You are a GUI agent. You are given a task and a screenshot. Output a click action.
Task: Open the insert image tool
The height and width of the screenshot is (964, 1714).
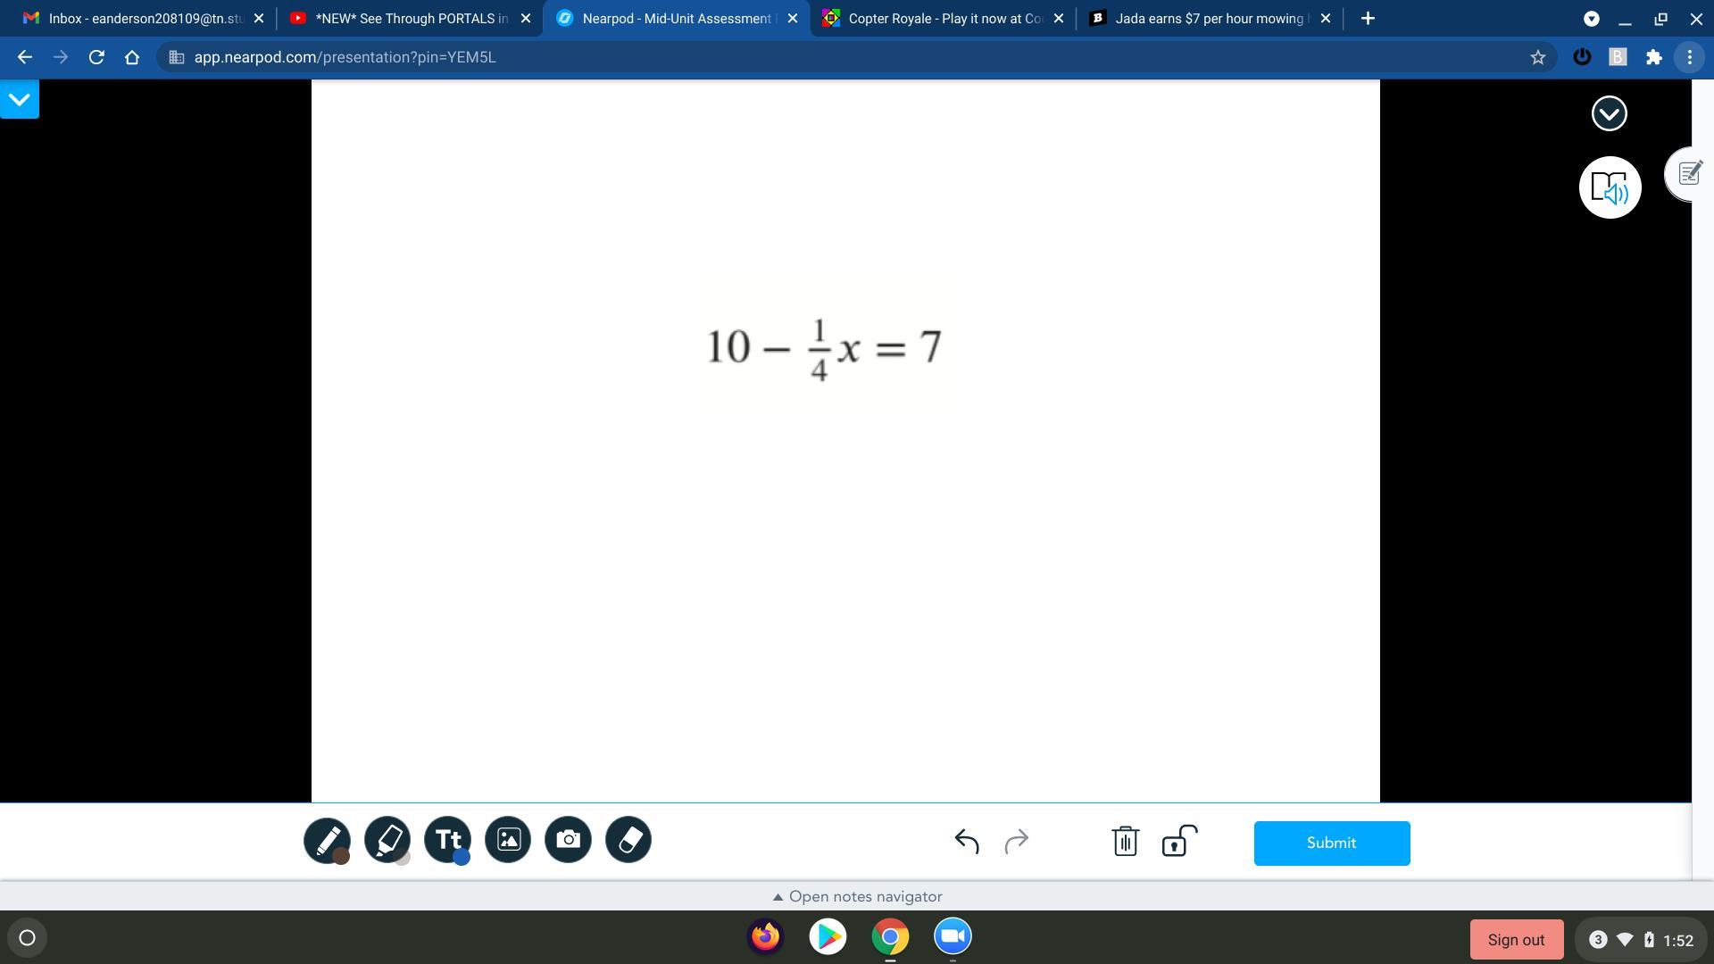tap(508, 840)
